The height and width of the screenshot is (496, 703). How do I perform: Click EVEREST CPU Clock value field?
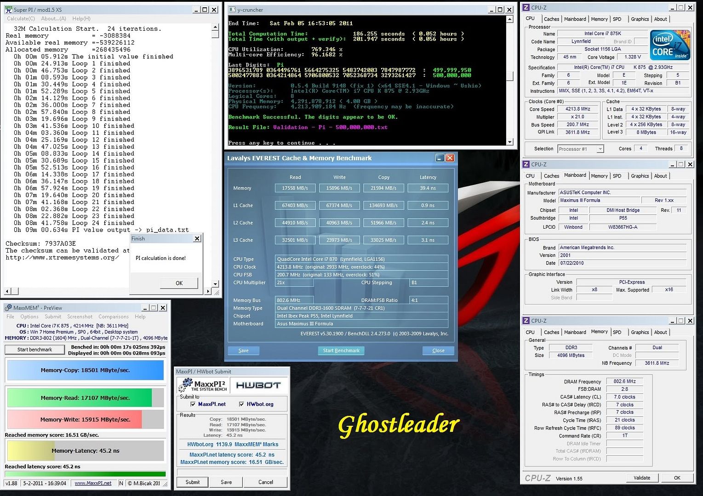(x=361, y=267)
